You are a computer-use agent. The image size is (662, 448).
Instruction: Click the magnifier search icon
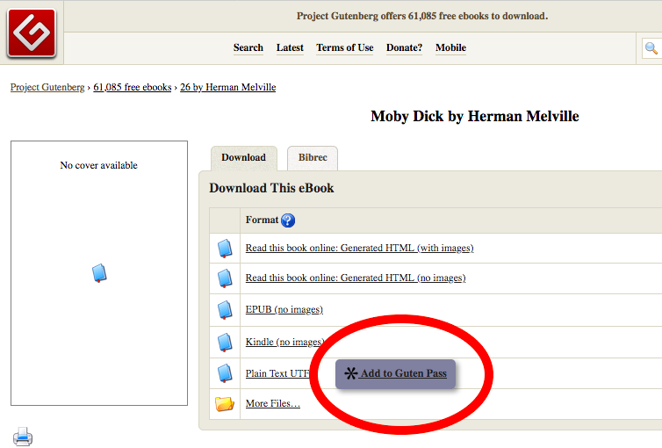651,48
